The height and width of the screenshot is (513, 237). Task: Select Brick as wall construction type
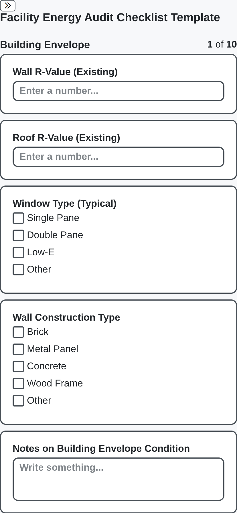point(18,332)
